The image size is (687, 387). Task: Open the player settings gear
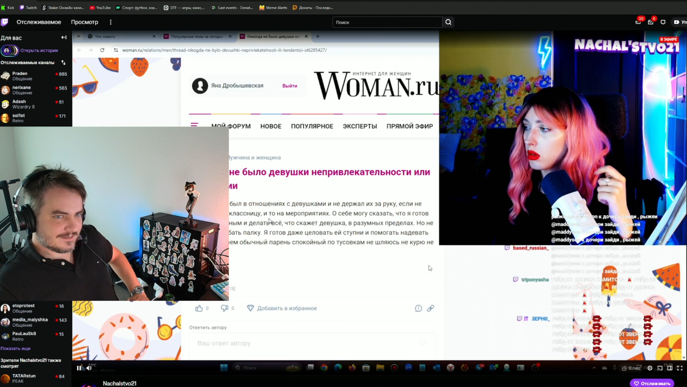pyautogui.click(x=650, y=368)
